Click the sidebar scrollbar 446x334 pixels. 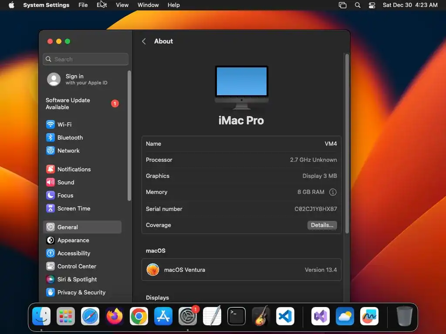[x=129, y=136]
